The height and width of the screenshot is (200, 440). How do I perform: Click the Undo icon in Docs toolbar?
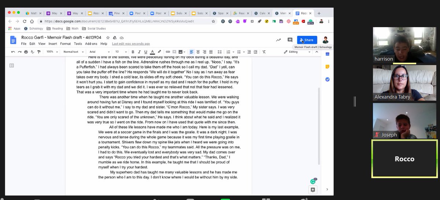(13, 52)
